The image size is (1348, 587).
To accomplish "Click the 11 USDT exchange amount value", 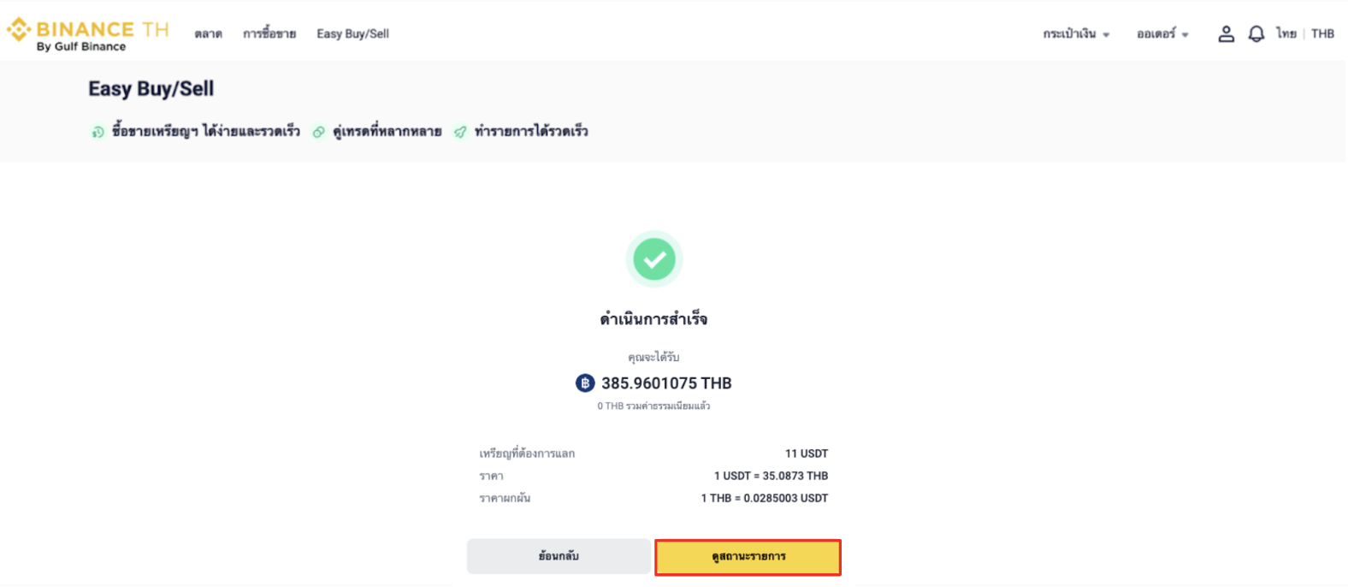I will pyautogui.click(x=806, y=454).
